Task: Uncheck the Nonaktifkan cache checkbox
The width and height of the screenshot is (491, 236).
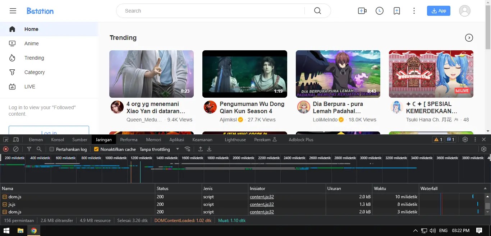Action: [96, 149]
